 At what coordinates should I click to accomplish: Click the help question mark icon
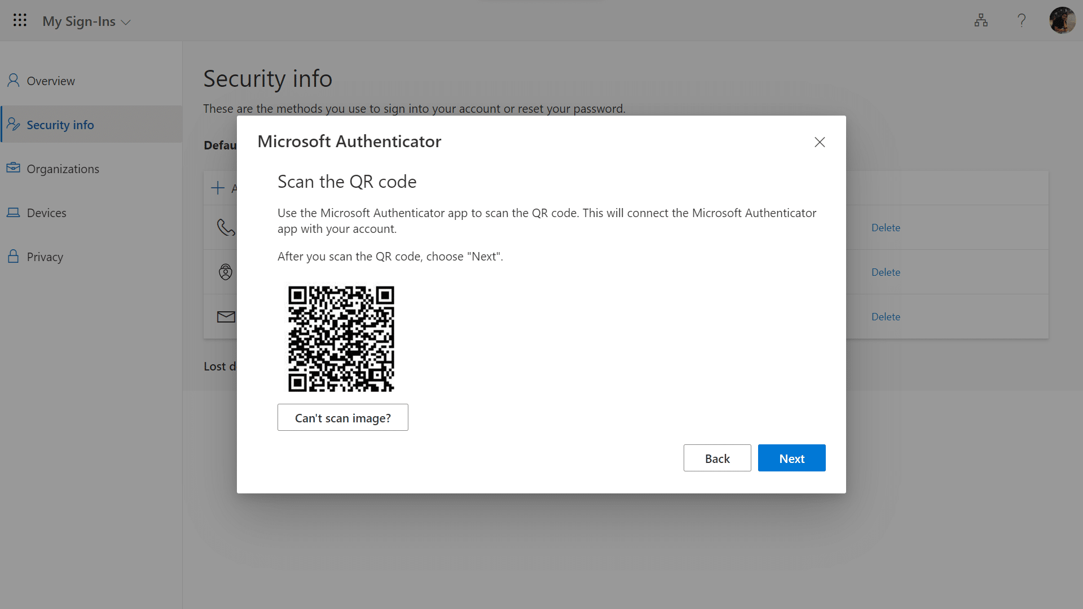coord(1020,20)
